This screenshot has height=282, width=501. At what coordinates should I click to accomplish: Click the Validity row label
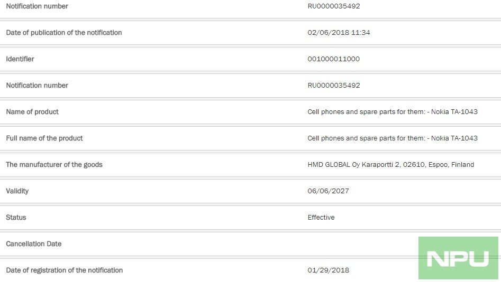(x=17, y=191)
